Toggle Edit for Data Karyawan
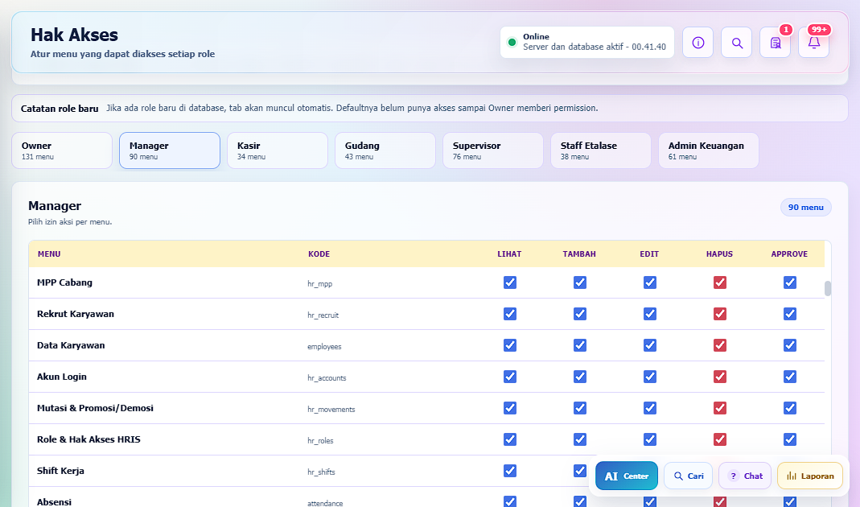 click(650, 345)
